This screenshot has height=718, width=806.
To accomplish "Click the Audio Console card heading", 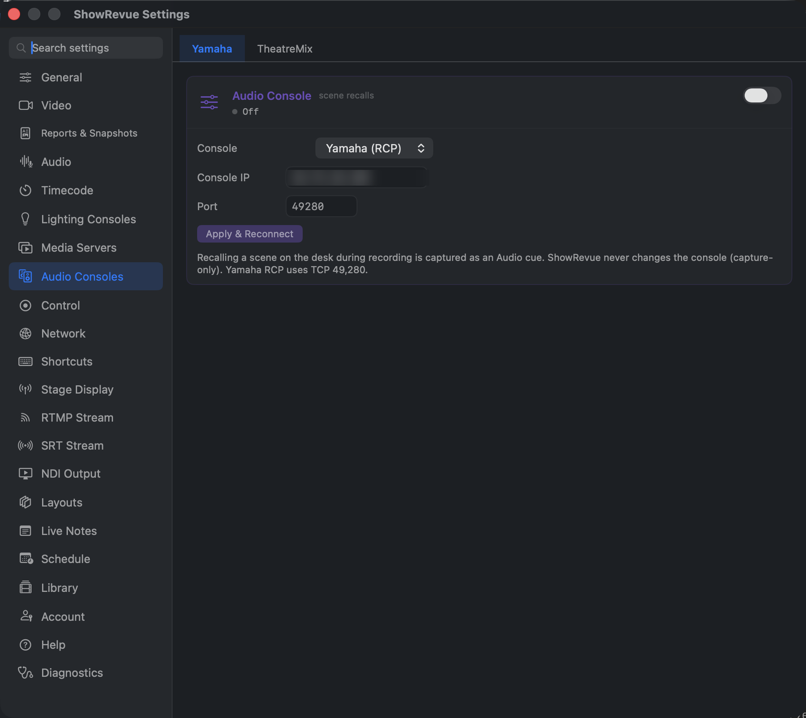I will coord(272,96).
